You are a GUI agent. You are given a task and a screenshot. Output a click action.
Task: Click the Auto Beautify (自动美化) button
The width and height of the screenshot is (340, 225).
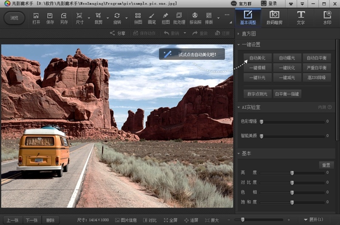(258, 58)
